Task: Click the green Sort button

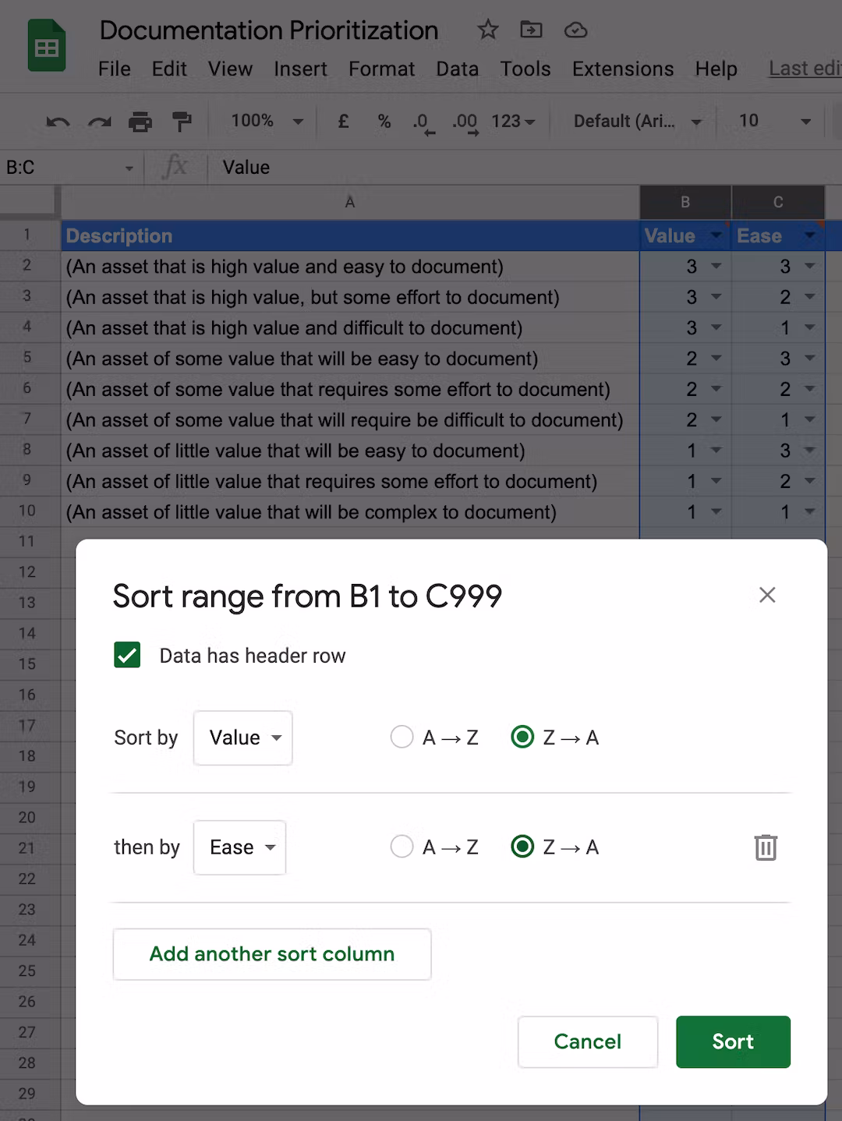Action: click(x=733, y=1041)
